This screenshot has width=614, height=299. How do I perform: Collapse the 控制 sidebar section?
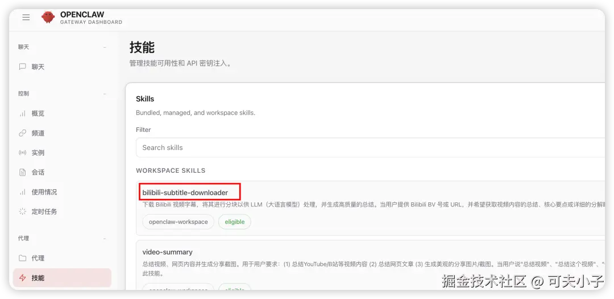(105, 94)
